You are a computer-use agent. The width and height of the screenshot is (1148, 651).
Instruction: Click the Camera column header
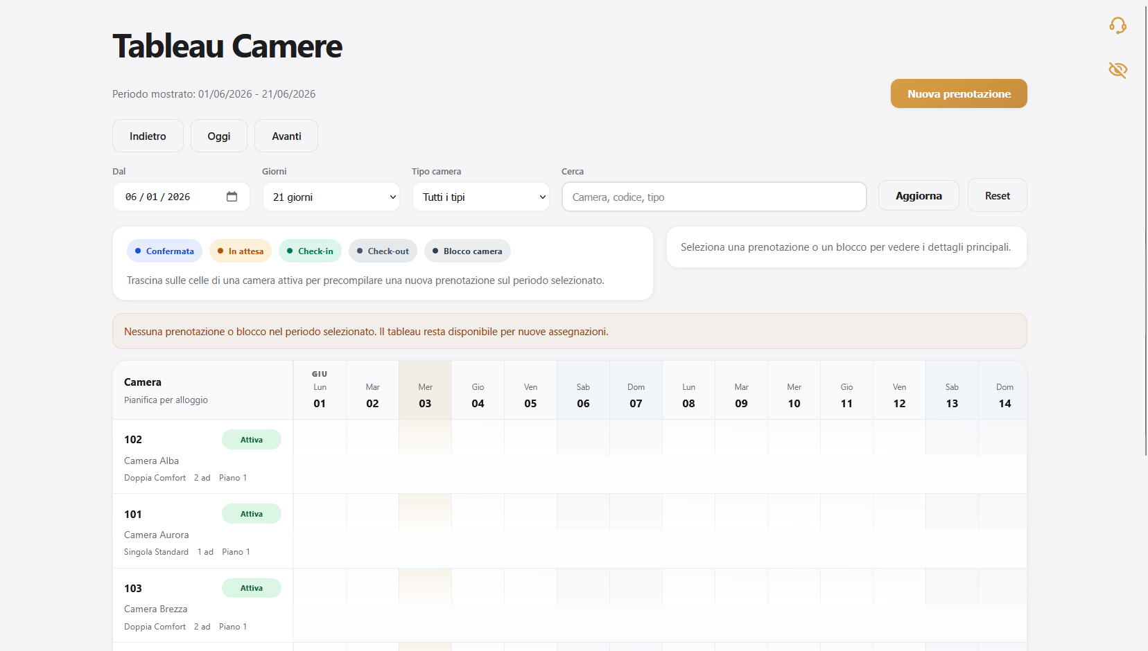click(202, 390)
